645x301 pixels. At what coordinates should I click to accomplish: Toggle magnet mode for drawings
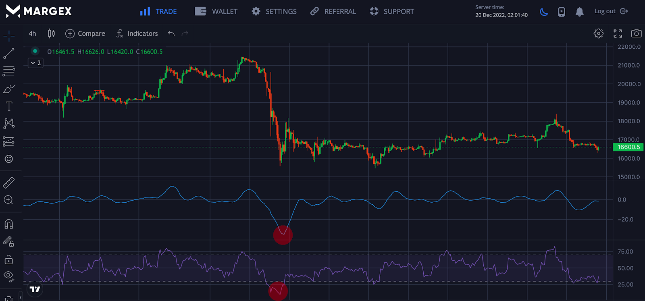[x=9, y=224]
